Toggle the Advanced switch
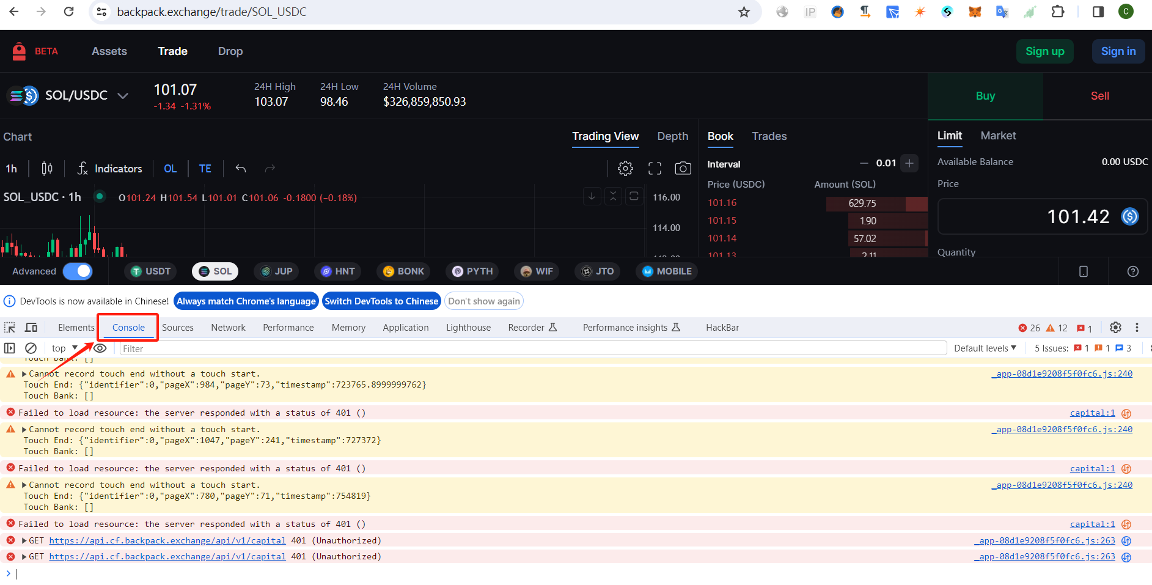Image resolution: width=1152 pixels, height=585 pixels. tap(78, 271)
